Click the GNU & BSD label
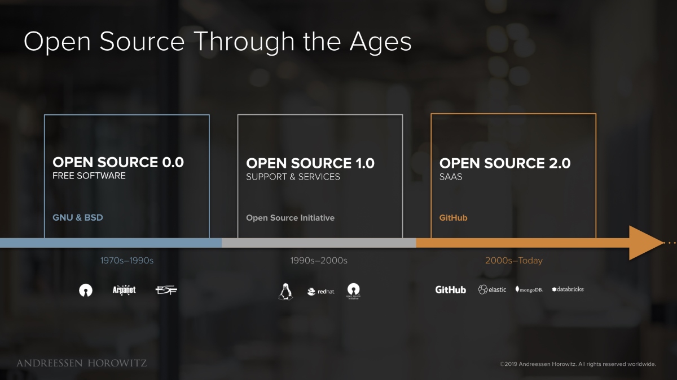 coord(77,218)
